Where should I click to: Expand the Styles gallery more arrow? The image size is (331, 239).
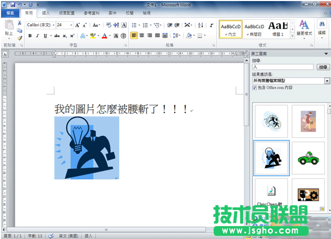(x=292, y=36)
